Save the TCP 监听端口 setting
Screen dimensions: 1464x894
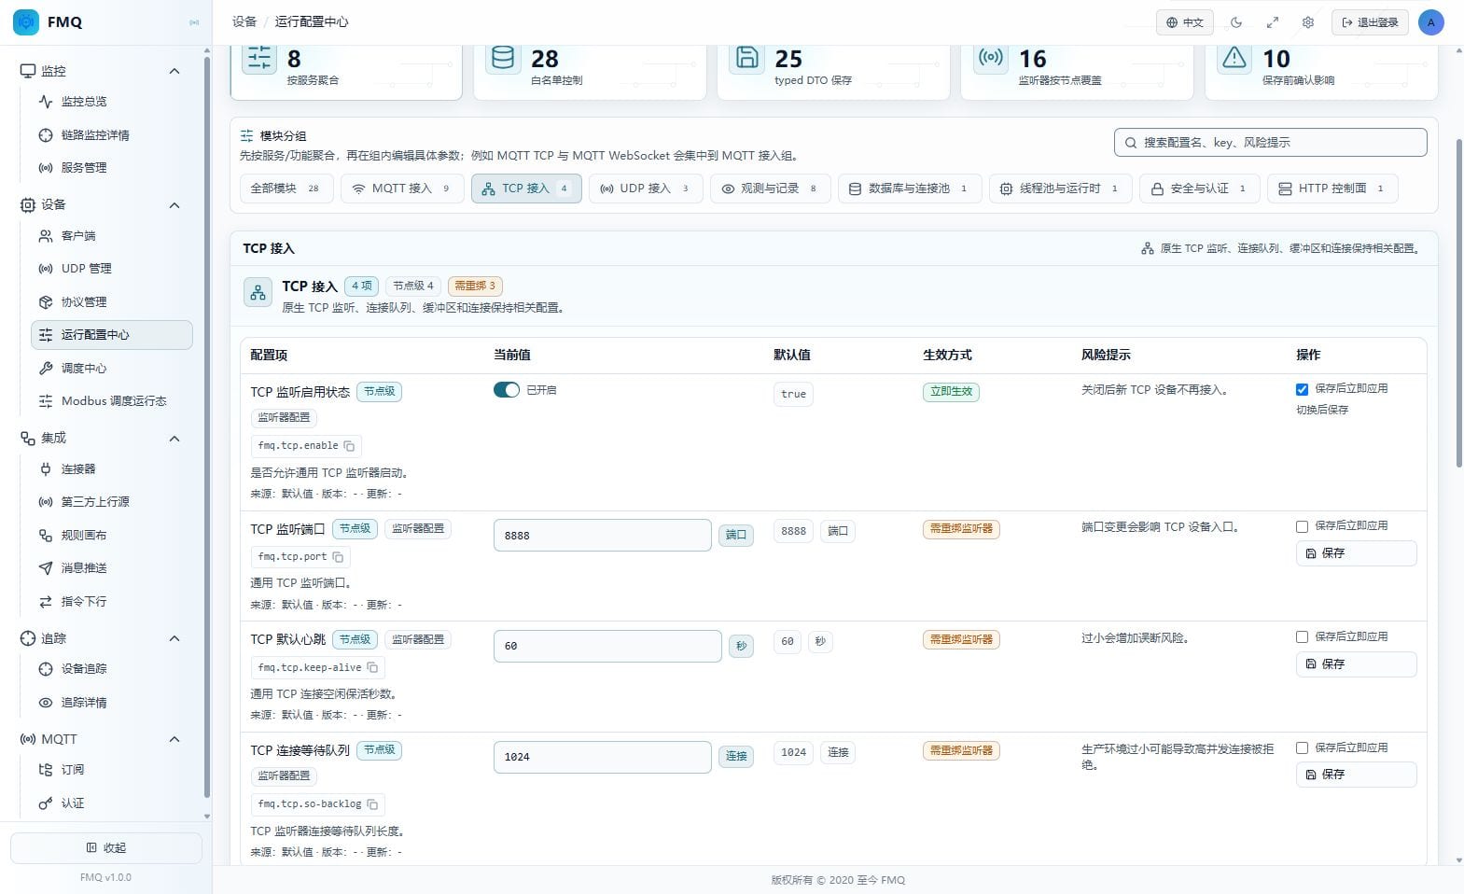pos(1356,553)
